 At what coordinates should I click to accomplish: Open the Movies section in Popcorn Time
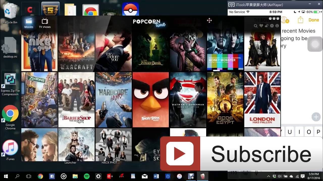(29, 23)
